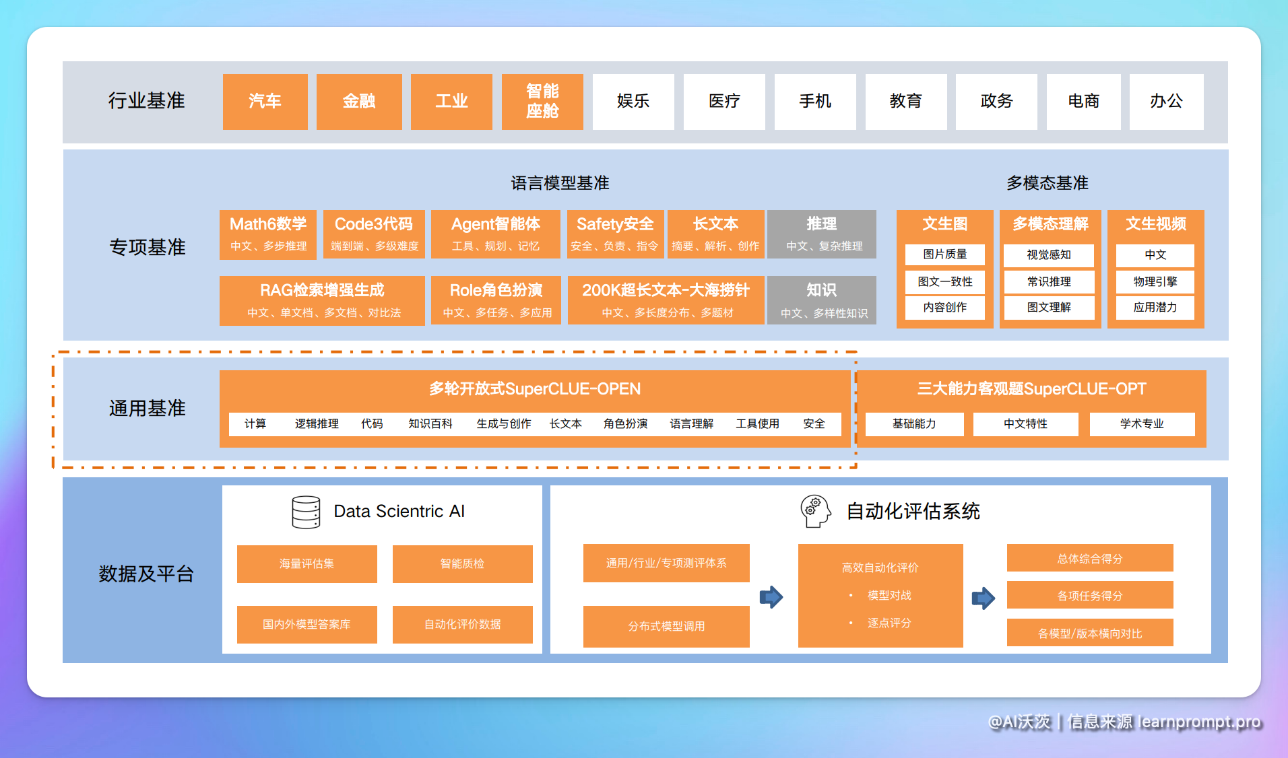The height and width of the screenshot is (758, 1288).
Task: Click the 中文 item under 文生视频
Action: [x=1155, y=254]
